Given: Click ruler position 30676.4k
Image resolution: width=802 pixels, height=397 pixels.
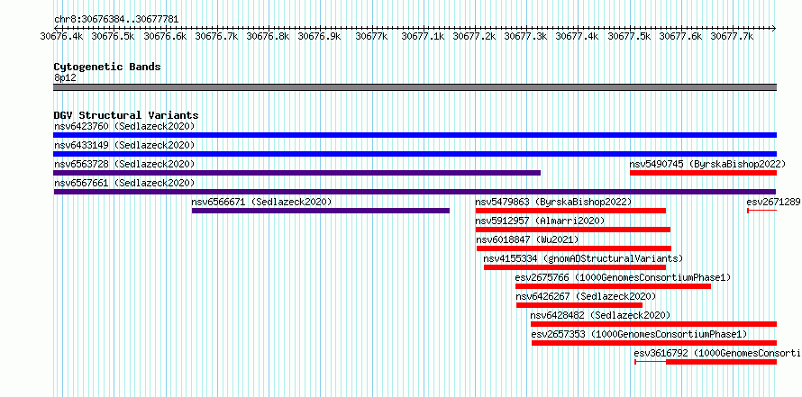Looking at the screenshot, I should [x=62, y=36].
